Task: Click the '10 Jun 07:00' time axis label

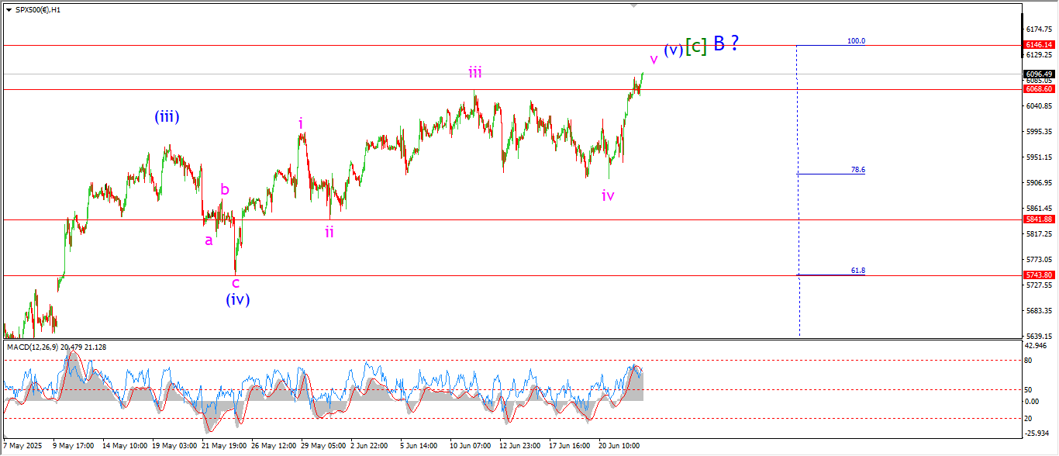Action: [x=470, y=446]
